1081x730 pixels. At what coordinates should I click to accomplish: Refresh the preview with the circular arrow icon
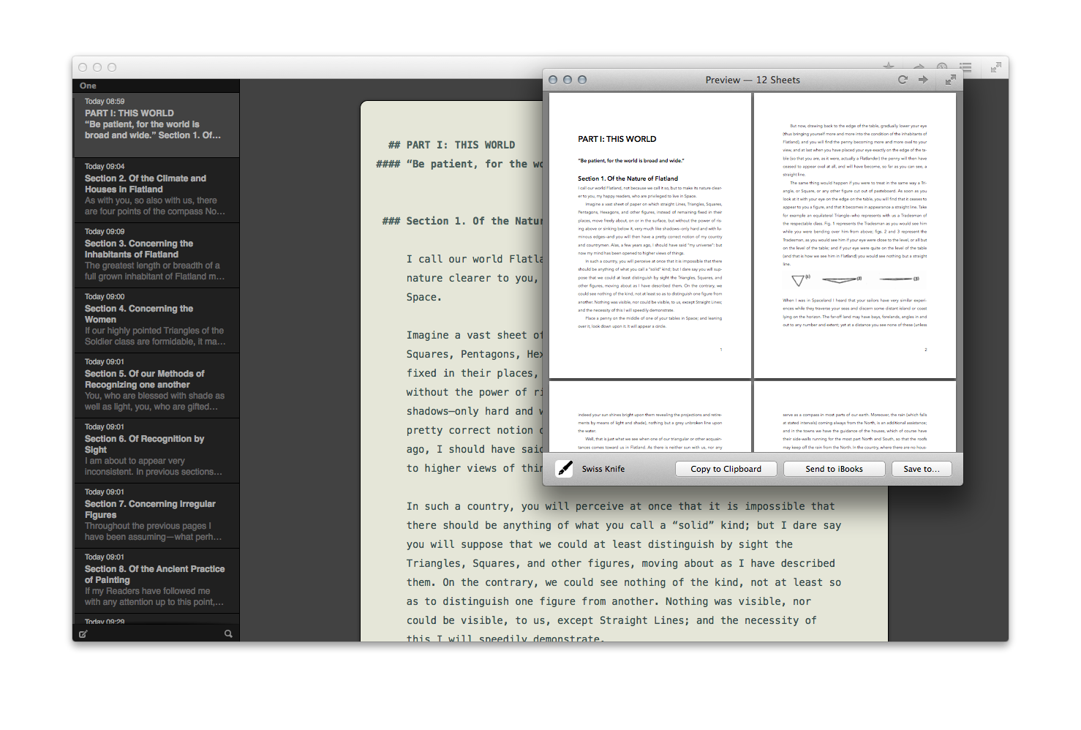(903, 80)
